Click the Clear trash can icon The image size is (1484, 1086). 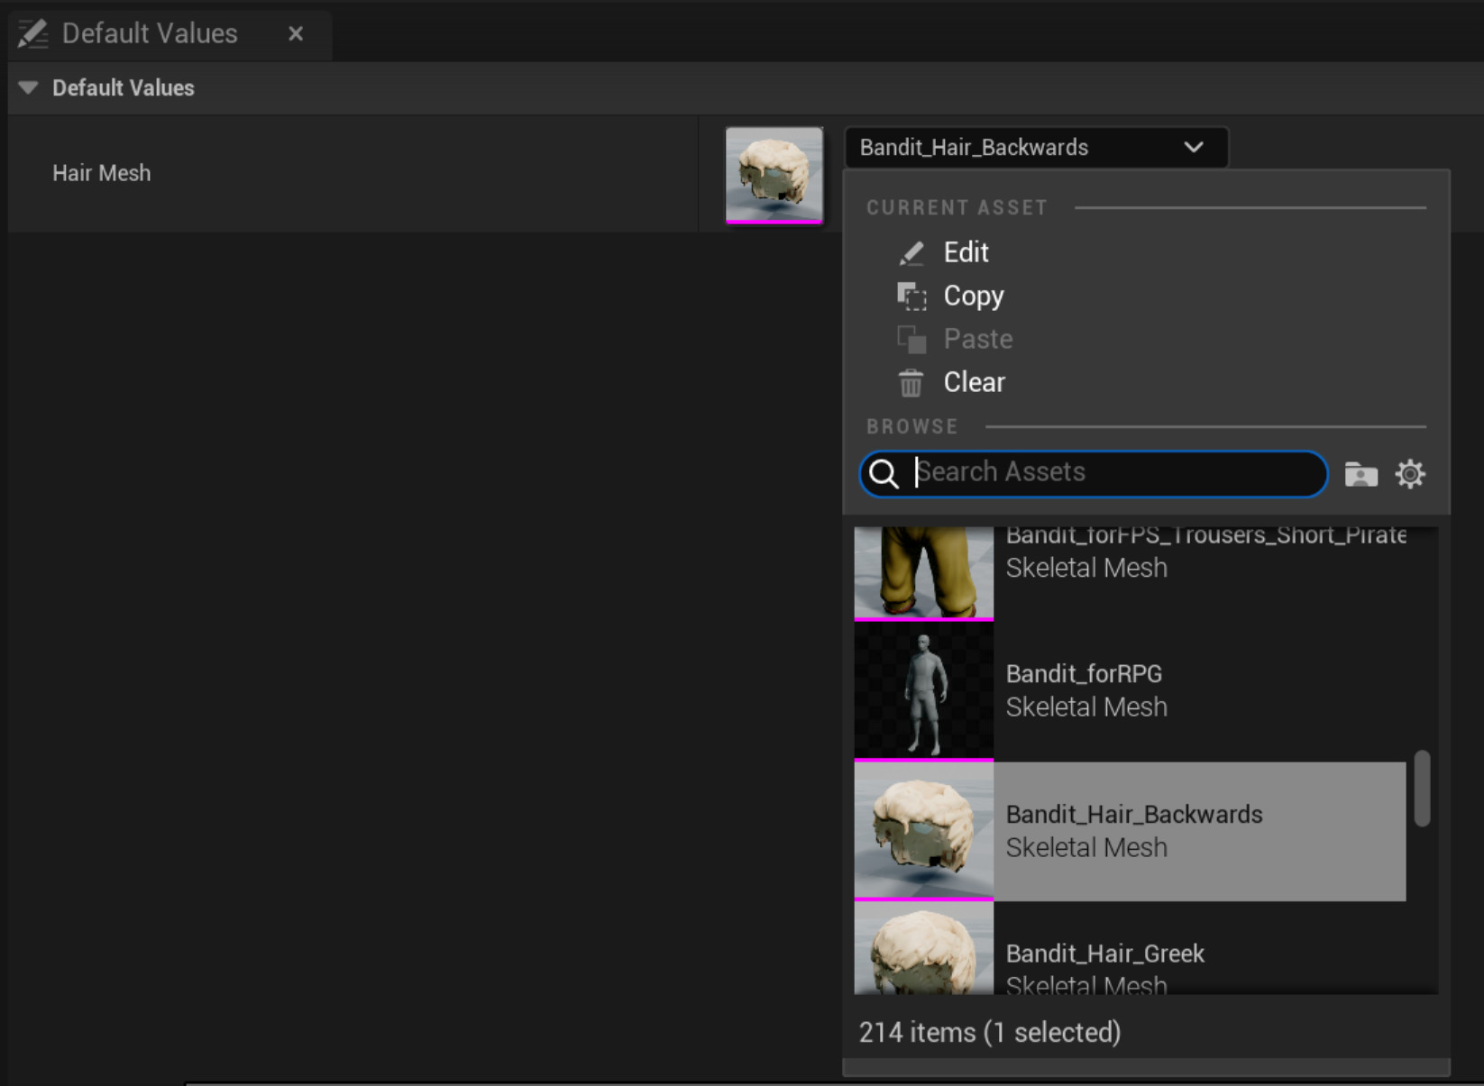911,383
